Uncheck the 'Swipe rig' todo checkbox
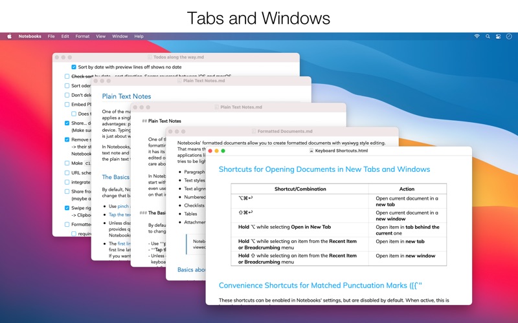Viewport: 518px width, 323px height. tap(67, 208)
